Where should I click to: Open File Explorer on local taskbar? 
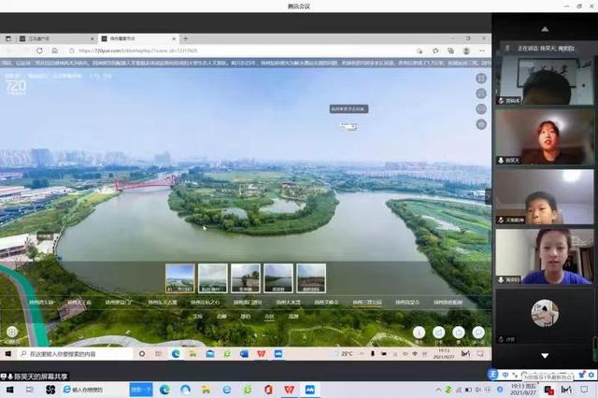[206, 390]
